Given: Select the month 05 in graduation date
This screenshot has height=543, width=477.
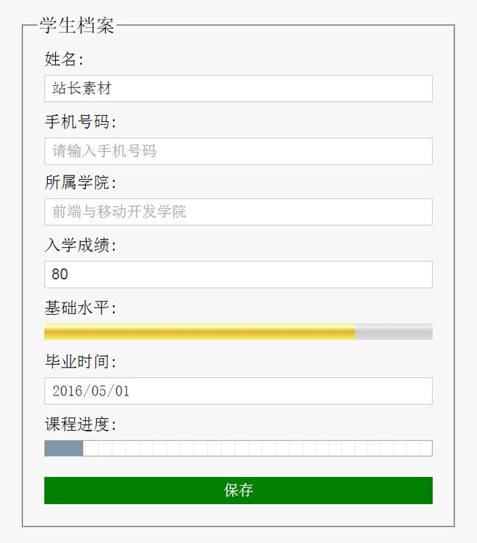Looking at the screenshot, I should point(98,391).
